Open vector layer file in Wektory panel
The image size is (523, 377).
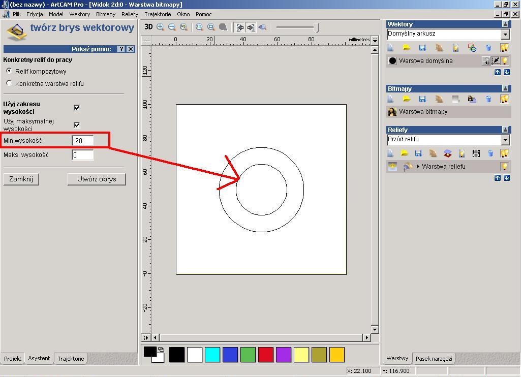(406, 48)
